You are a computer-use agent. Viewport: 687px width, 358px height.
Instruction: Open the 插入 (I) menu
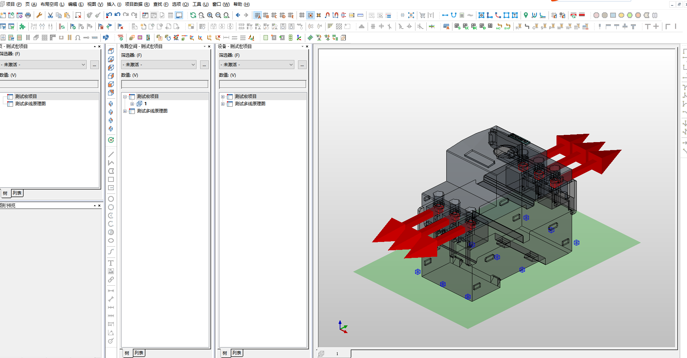pyautogui.click(x=114, y=4)
